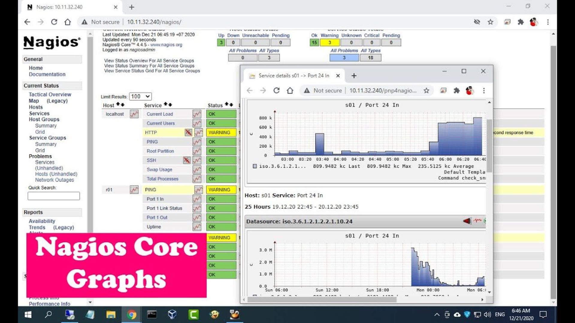Sort the Host column ascending

(x=118, y=104)
